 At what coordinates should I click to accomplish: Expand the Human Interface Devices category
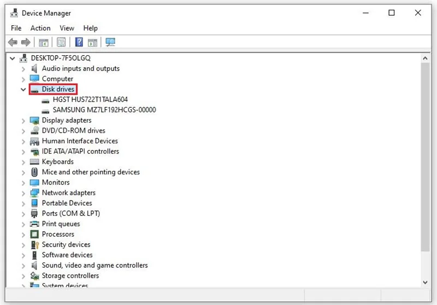(x=23, y=142)
